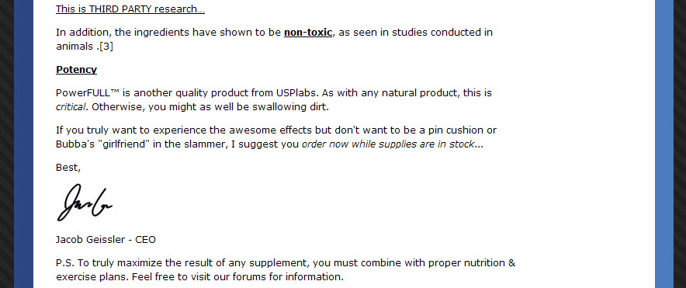Click the "Best," closing line
The image size is (686, 288).
(68, 168)
